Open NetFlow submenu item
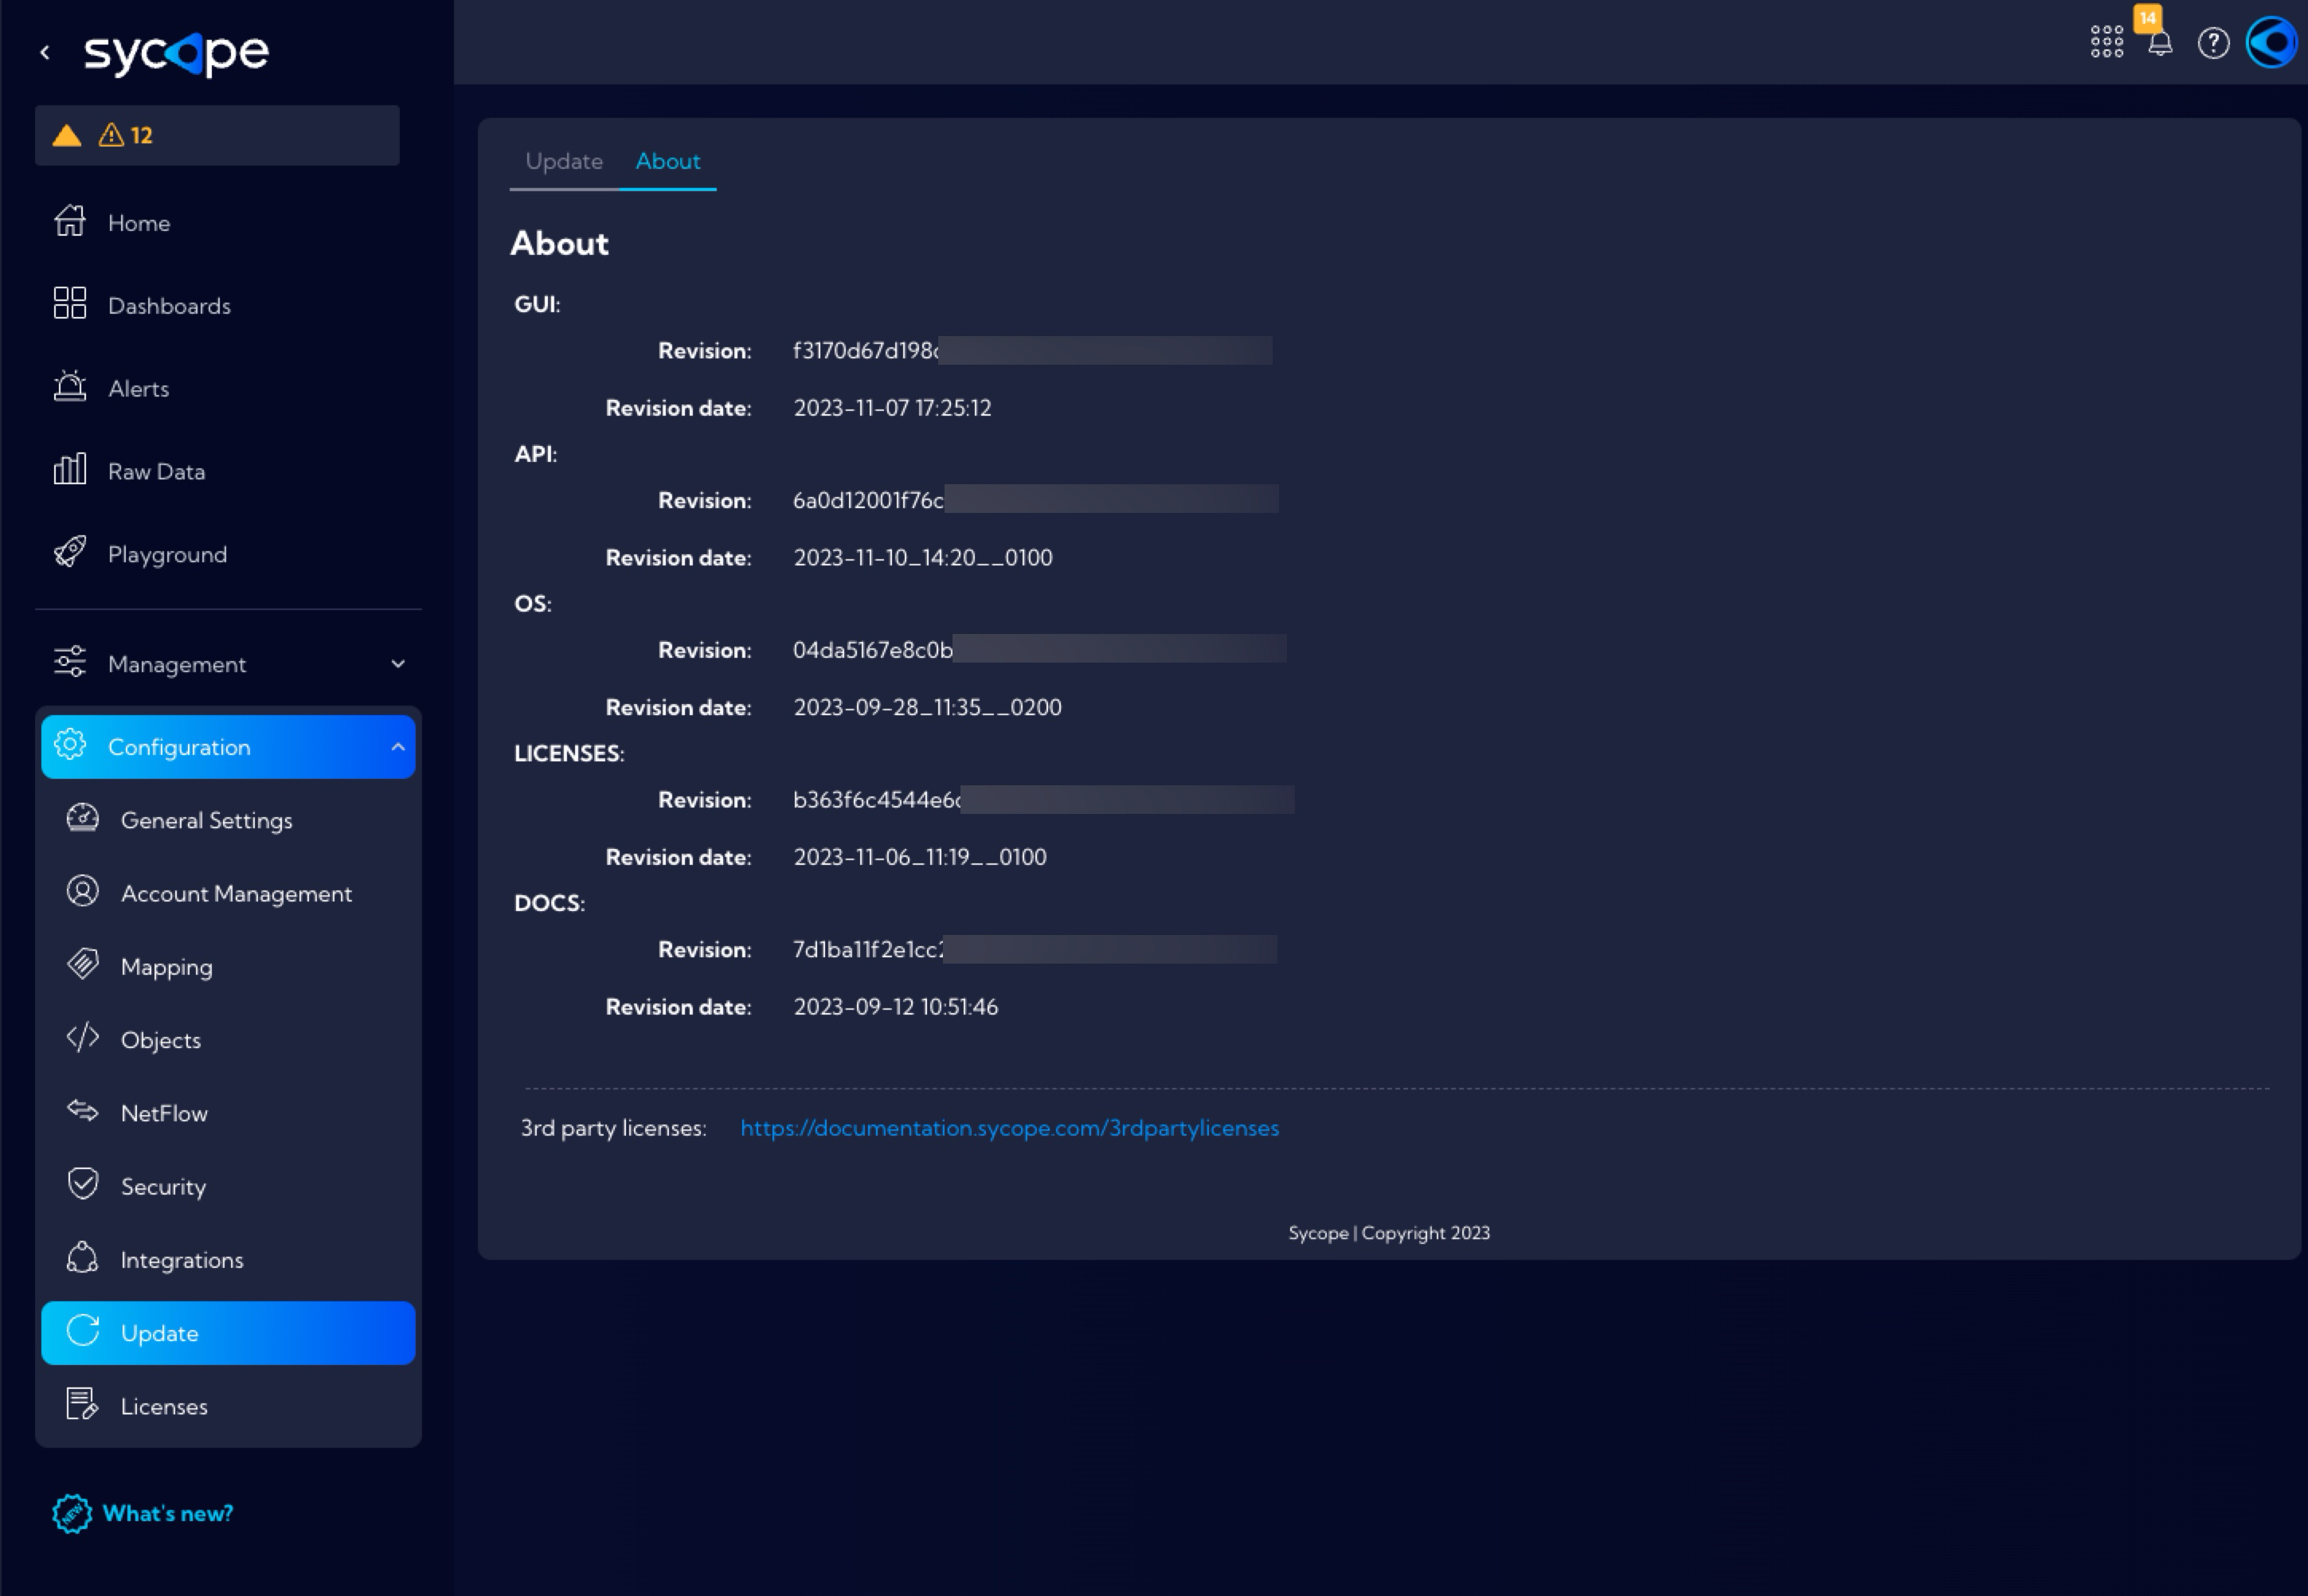This screenshot has height=1596, width=2308. pyautogui.click(x=164, y=1113)
